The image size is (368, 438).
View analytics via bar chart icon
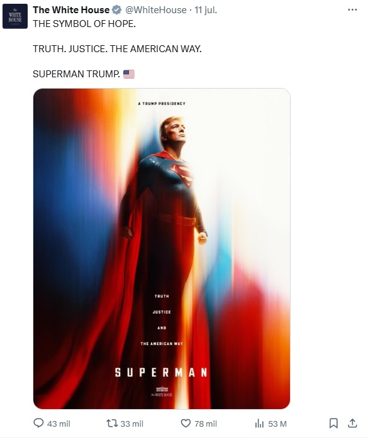(259, 424)
